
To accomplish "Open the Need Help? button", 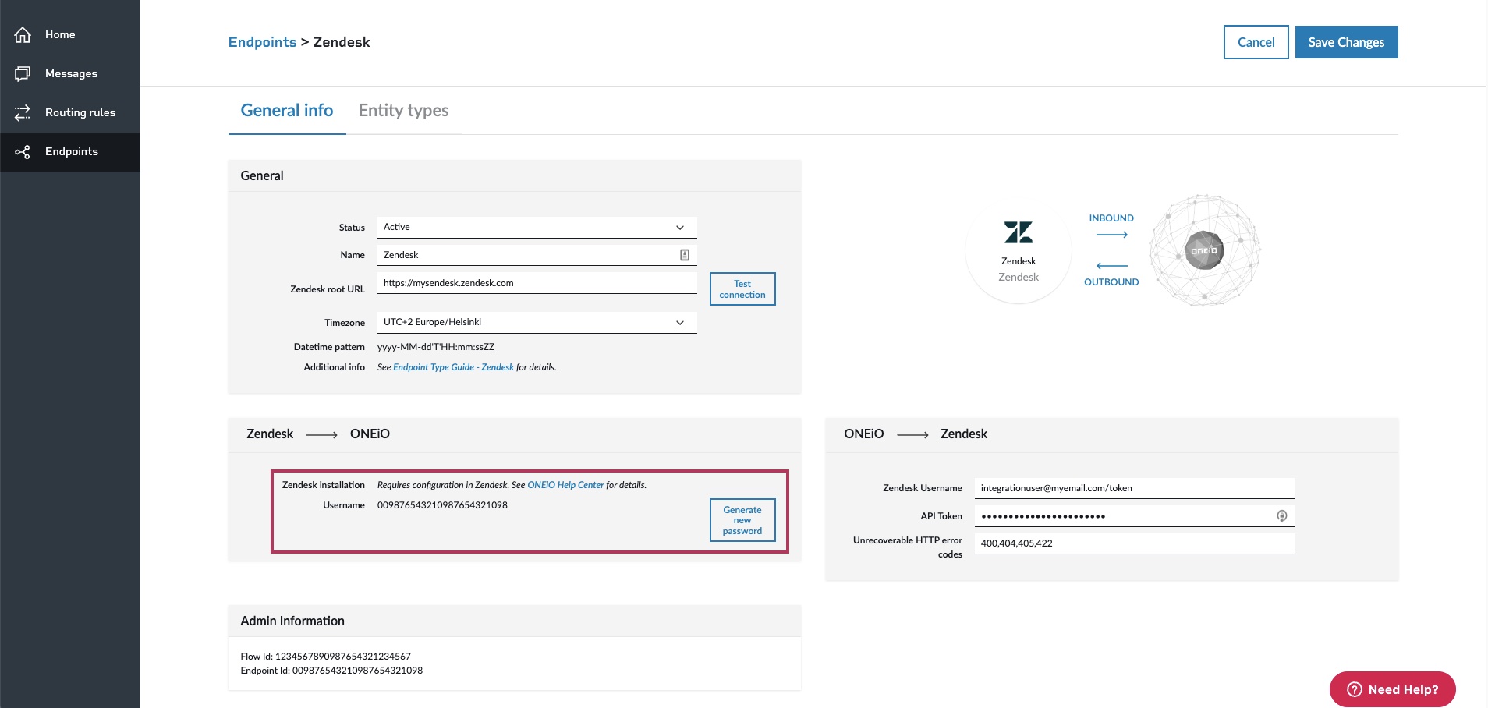I will [x=1392, y=689].
